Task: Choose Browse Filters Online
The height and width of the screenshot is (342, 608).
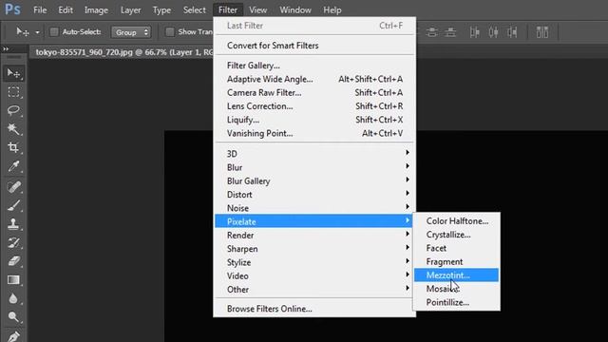Action: 314,309
